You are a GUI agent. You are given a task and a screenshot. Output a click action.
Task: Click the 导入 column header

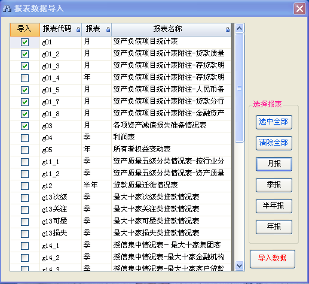pos(25,29)
